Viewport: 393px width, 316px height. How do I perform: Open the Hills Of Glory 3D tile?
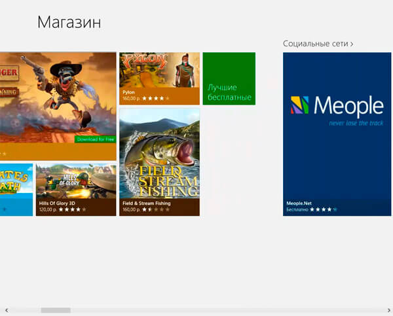pyautogui.click(x=76, y=190)
